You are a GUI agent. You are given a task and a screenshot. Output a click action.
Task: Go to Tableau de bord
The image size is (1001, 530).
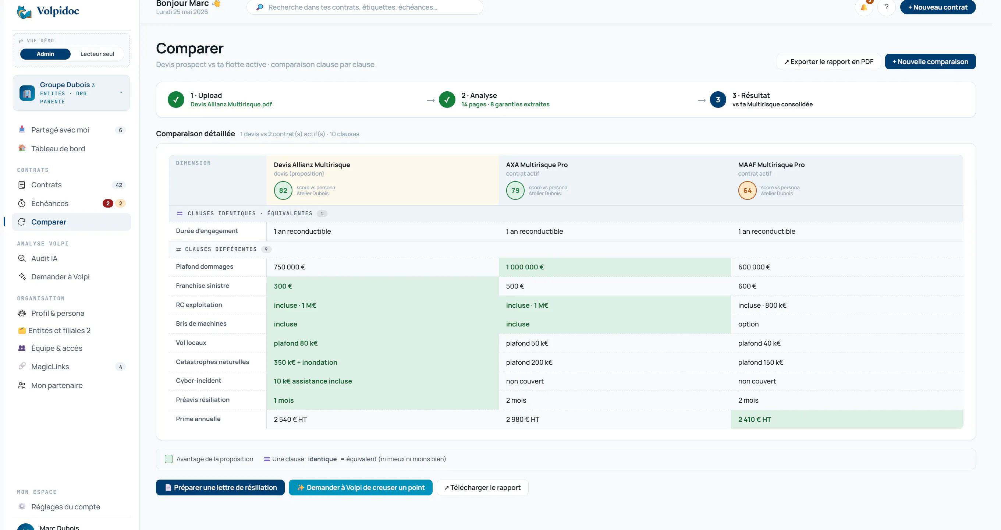click(71, 149)
